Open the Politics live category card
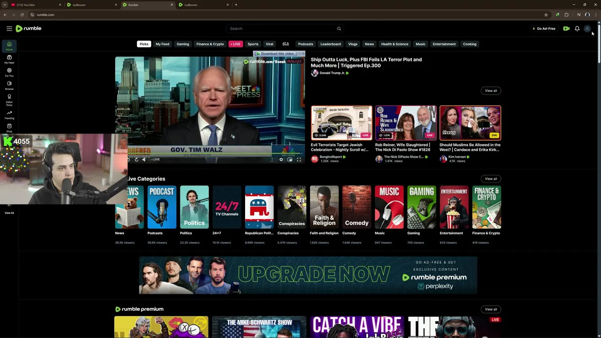The width and height of the screenshot is (601, 338). point(194,207)
